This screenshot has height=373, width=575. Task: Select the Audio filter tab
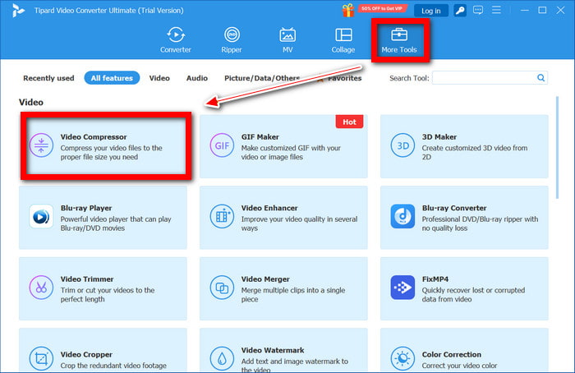tap(196, 78)
